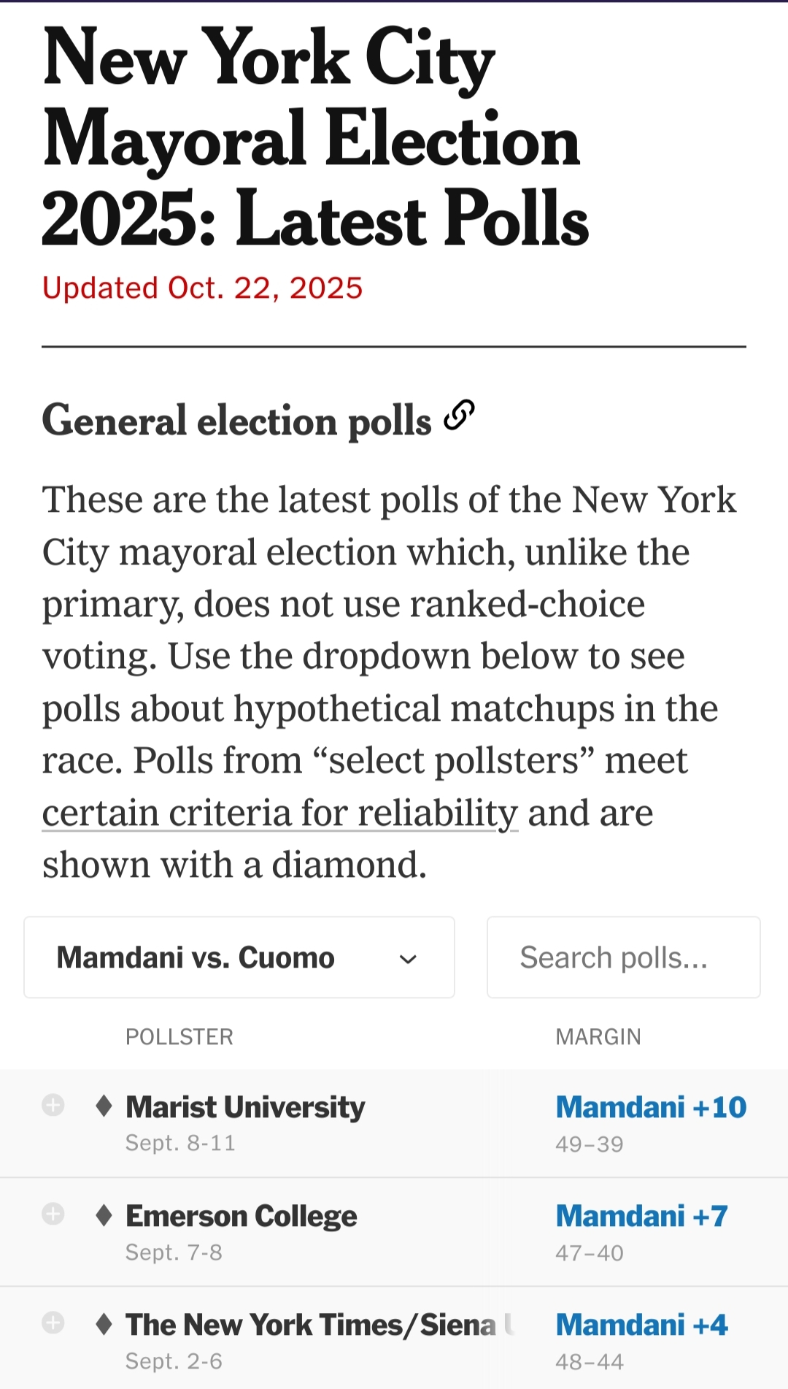The width and height of the screenshot is (788, 1389).
Task: Click the diamond next to New York Times/Siena
Action: pyautogui.click(x=104, y=1323)
